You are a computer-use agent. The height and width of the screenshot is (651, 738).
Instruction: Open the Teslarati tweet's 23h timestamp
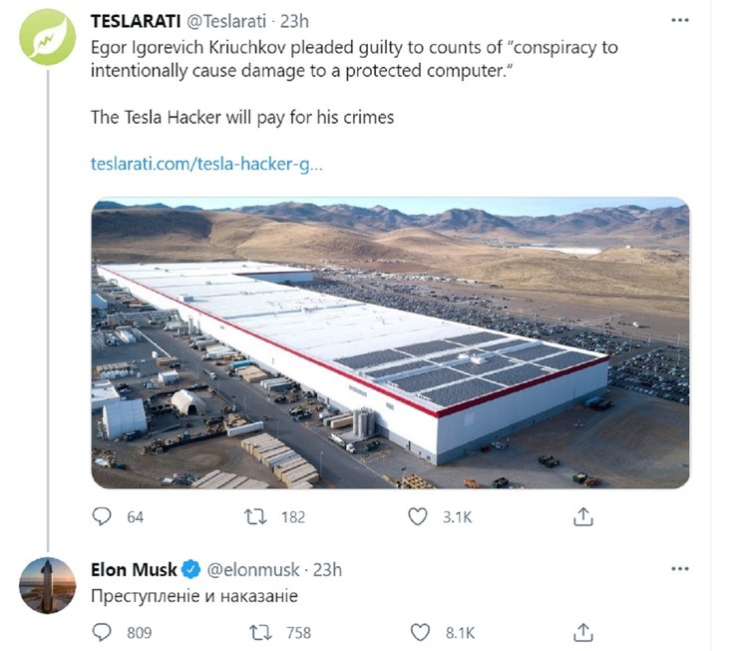click(295, 21)
